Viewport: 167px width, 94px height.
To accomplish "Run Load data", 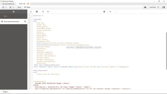I will point(154,7).
